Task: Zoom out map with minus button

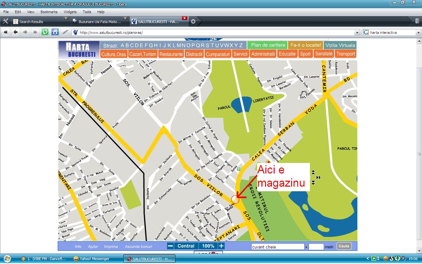Action: point(170,246)
